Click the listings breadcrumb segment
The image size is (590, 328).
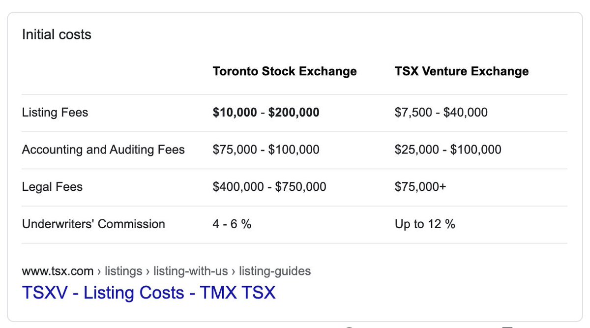[123, 271]
